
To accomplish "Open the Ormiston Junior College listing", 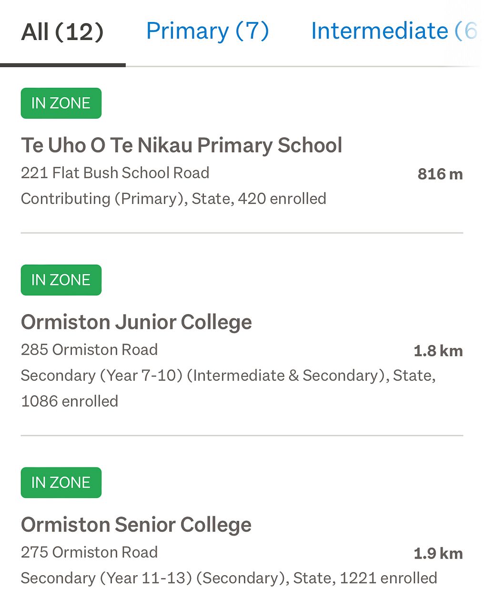I will click(136, 322).
